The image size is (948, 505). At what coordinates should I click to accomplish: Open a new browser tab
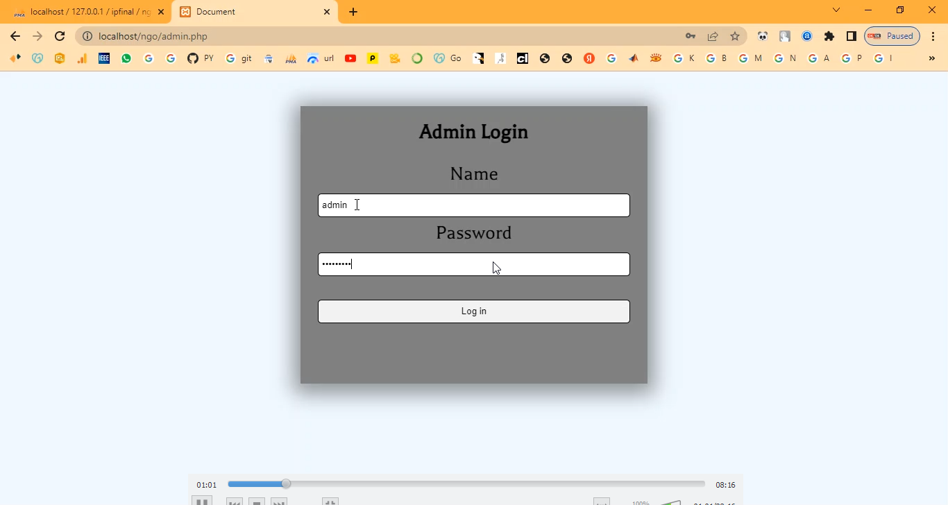(x=353, y=12)
